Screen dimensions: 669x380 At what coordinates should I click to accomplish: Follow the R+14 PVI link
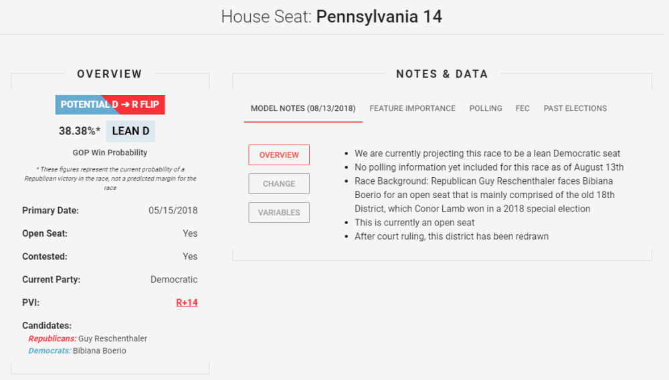(x=187, y=302)
